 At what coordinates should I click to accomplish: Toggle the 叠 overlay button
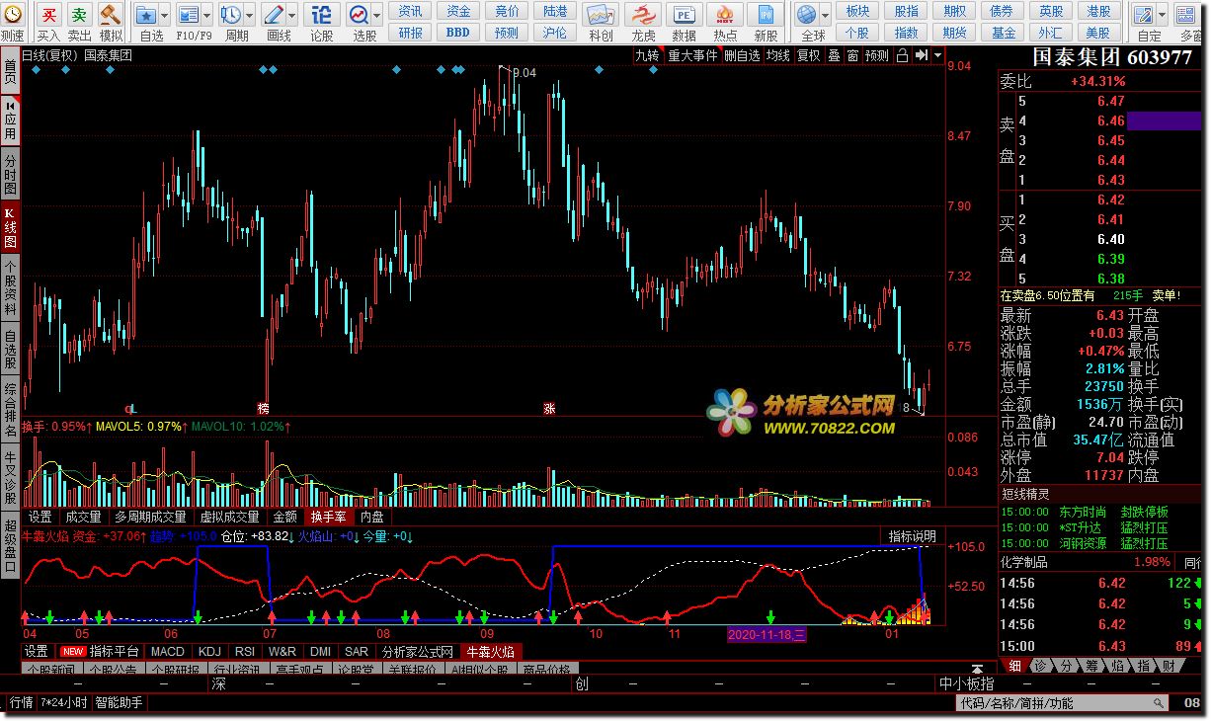(835, 56)
